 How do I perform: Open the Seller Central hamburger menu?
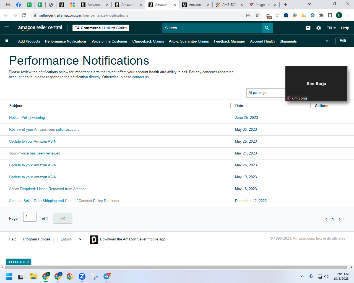tap(7, 28)
